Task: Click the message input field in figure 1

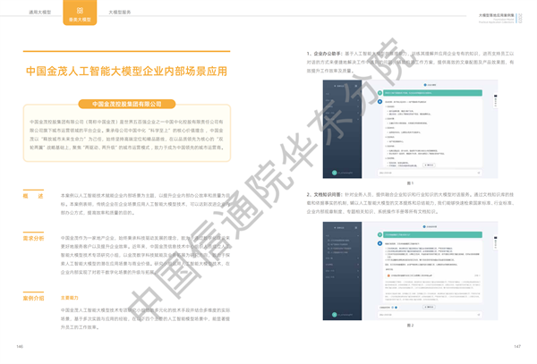Action: click(430, 173)
